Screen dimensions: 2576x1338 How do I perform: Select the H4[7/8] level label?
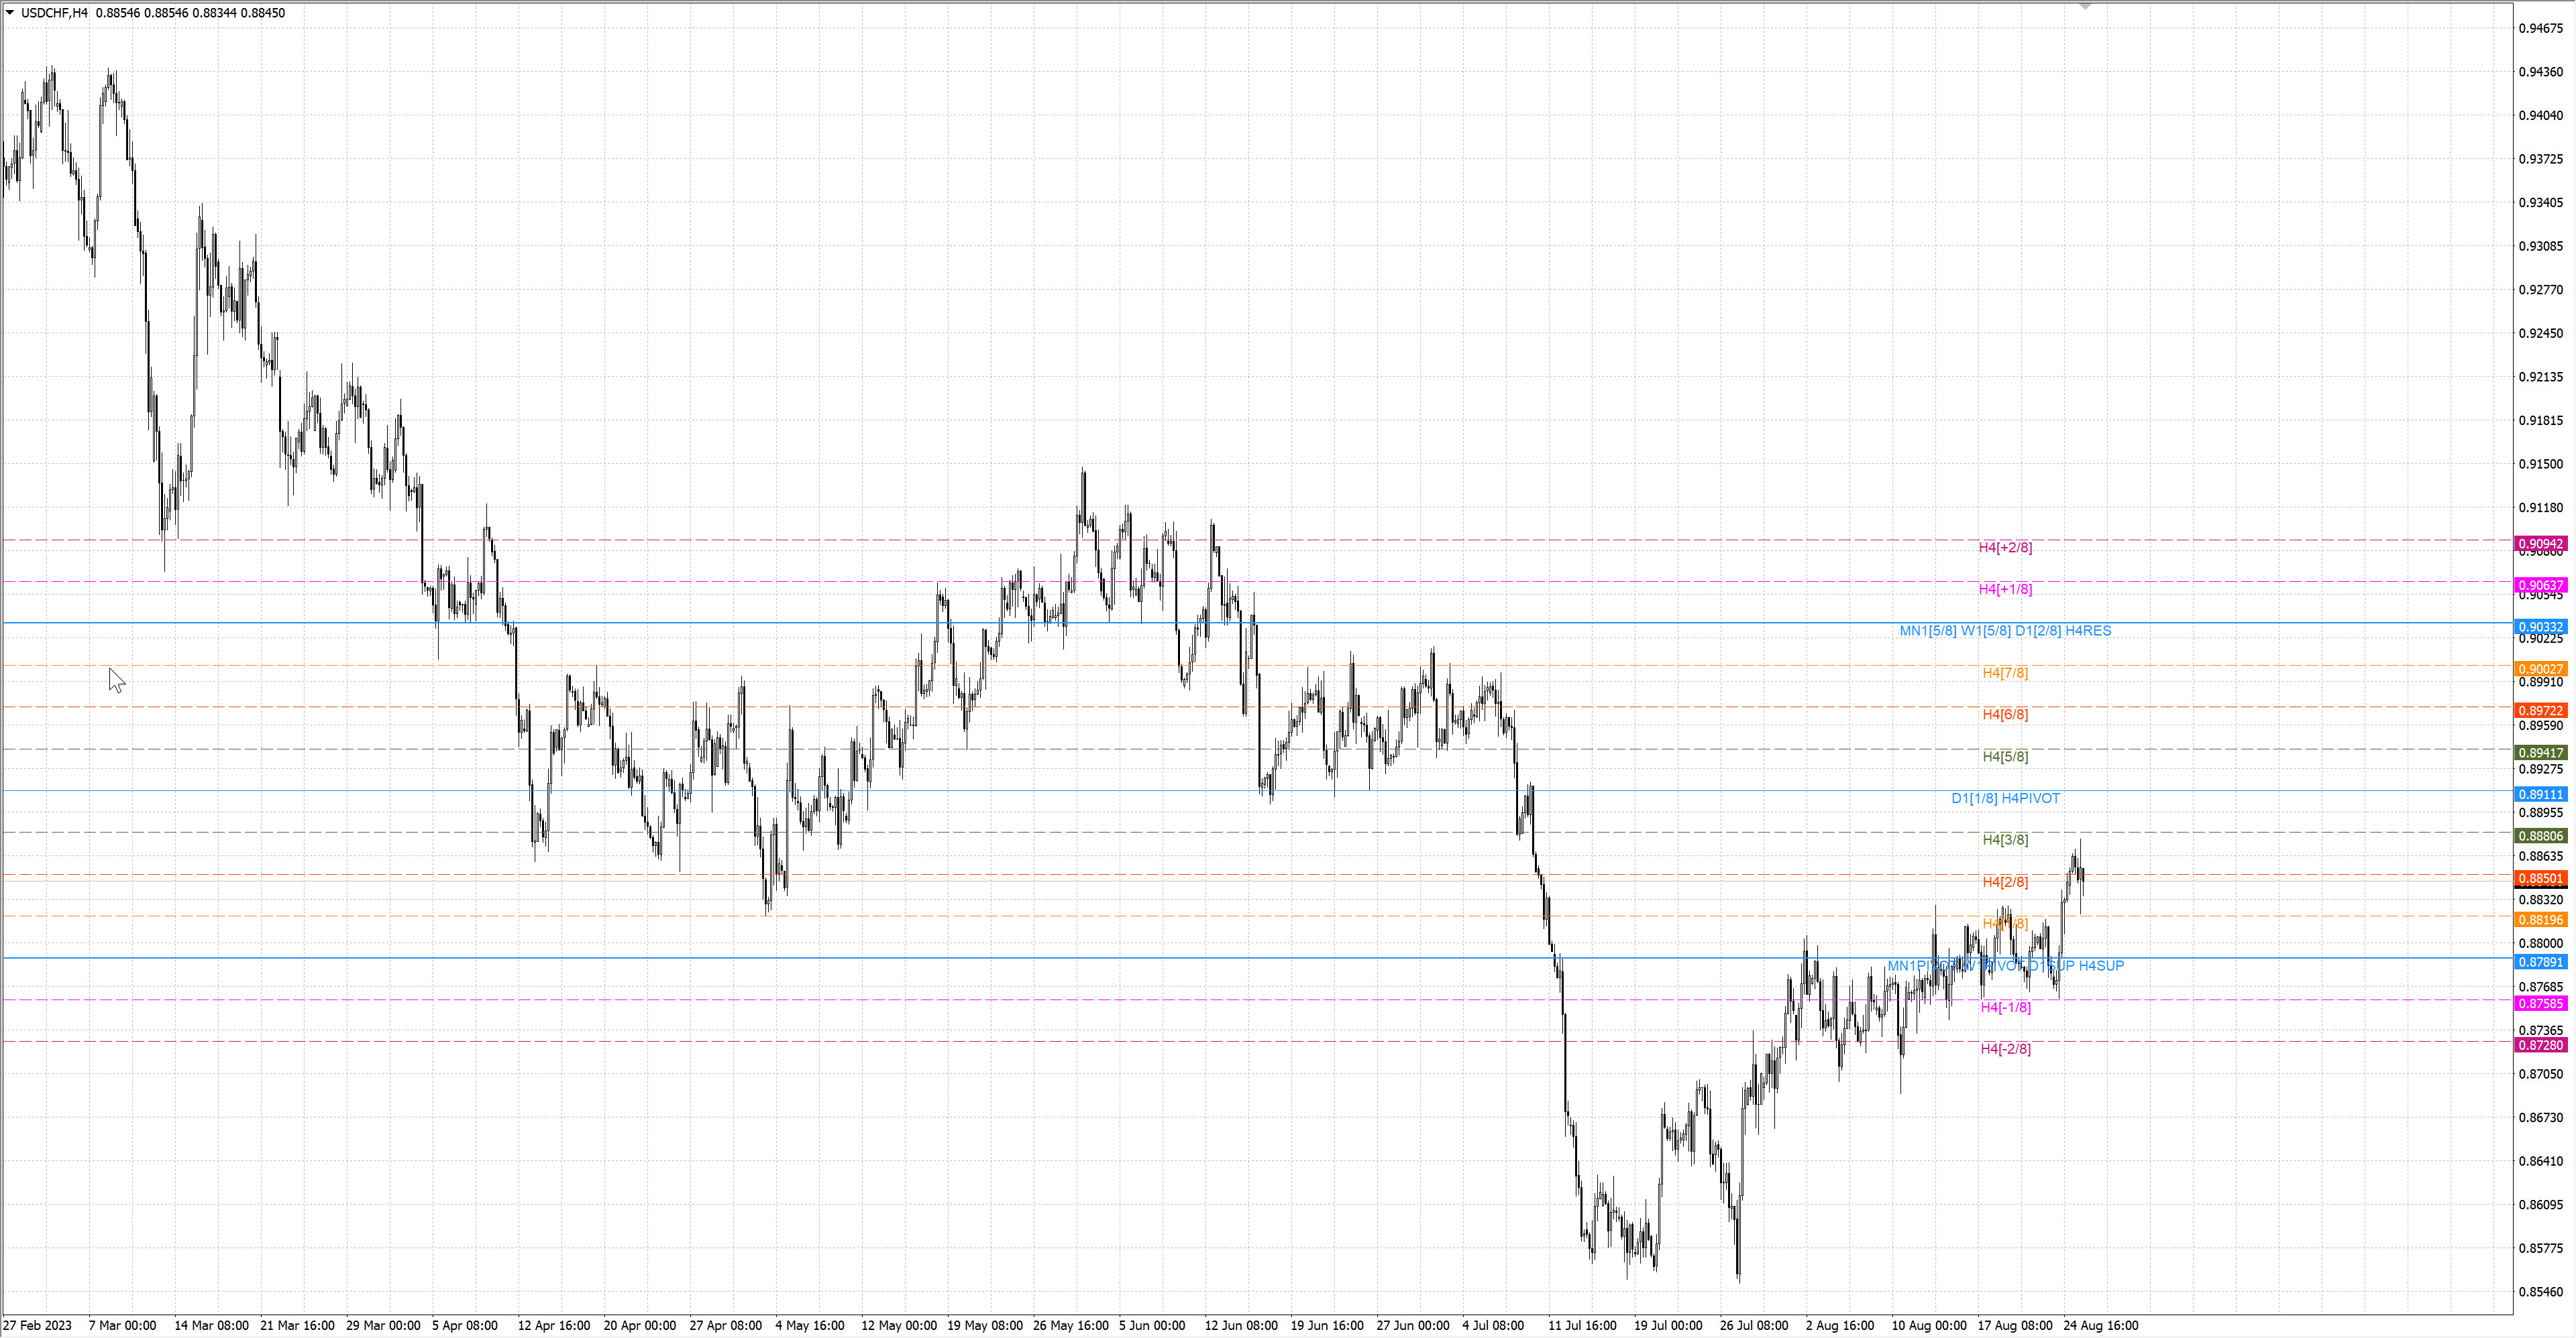2005,672
